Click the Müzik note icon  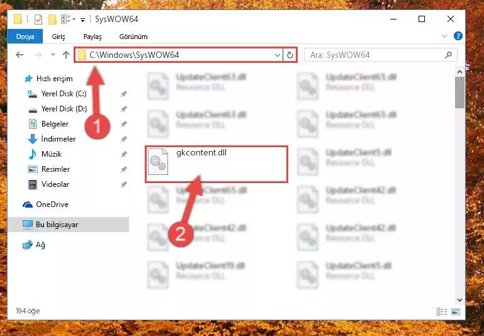tap(32, 154)
